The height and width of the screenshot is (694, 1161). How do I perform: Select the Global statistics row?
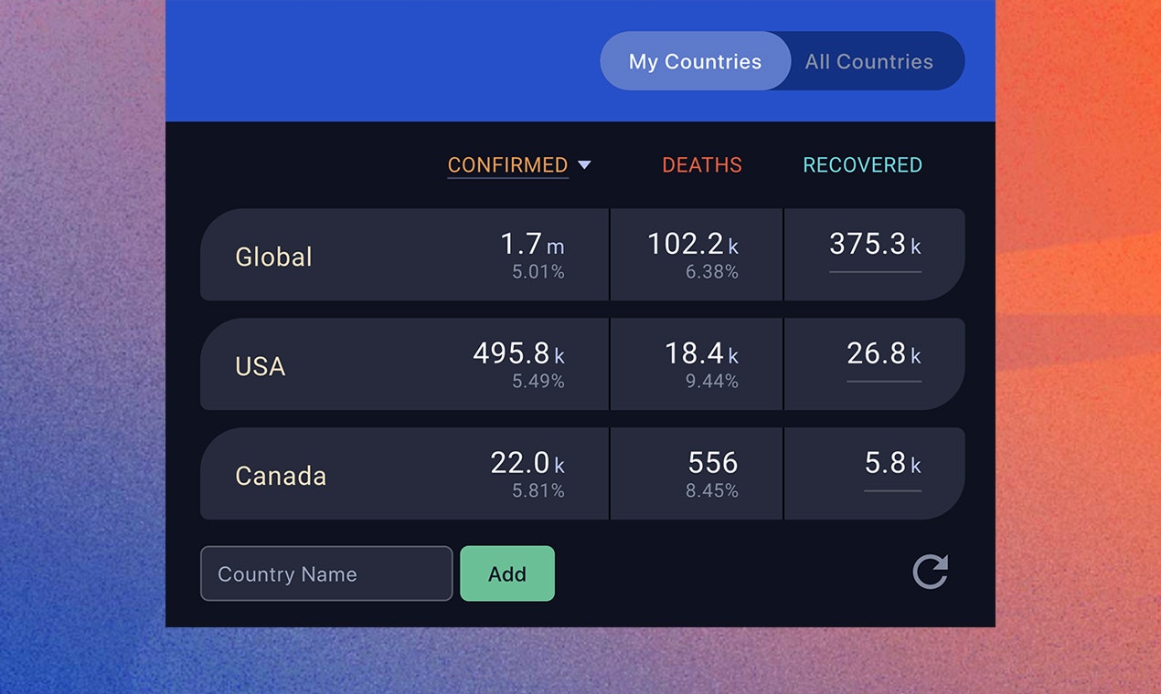(274, 257)
